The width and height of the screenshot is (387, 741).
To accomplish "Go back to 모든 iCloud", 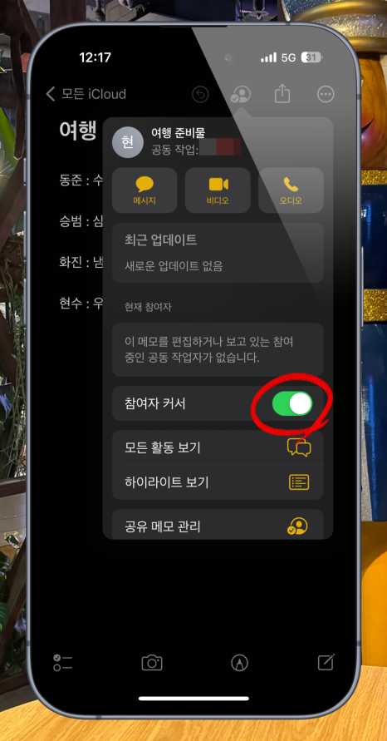I will [x=86, y=94].
